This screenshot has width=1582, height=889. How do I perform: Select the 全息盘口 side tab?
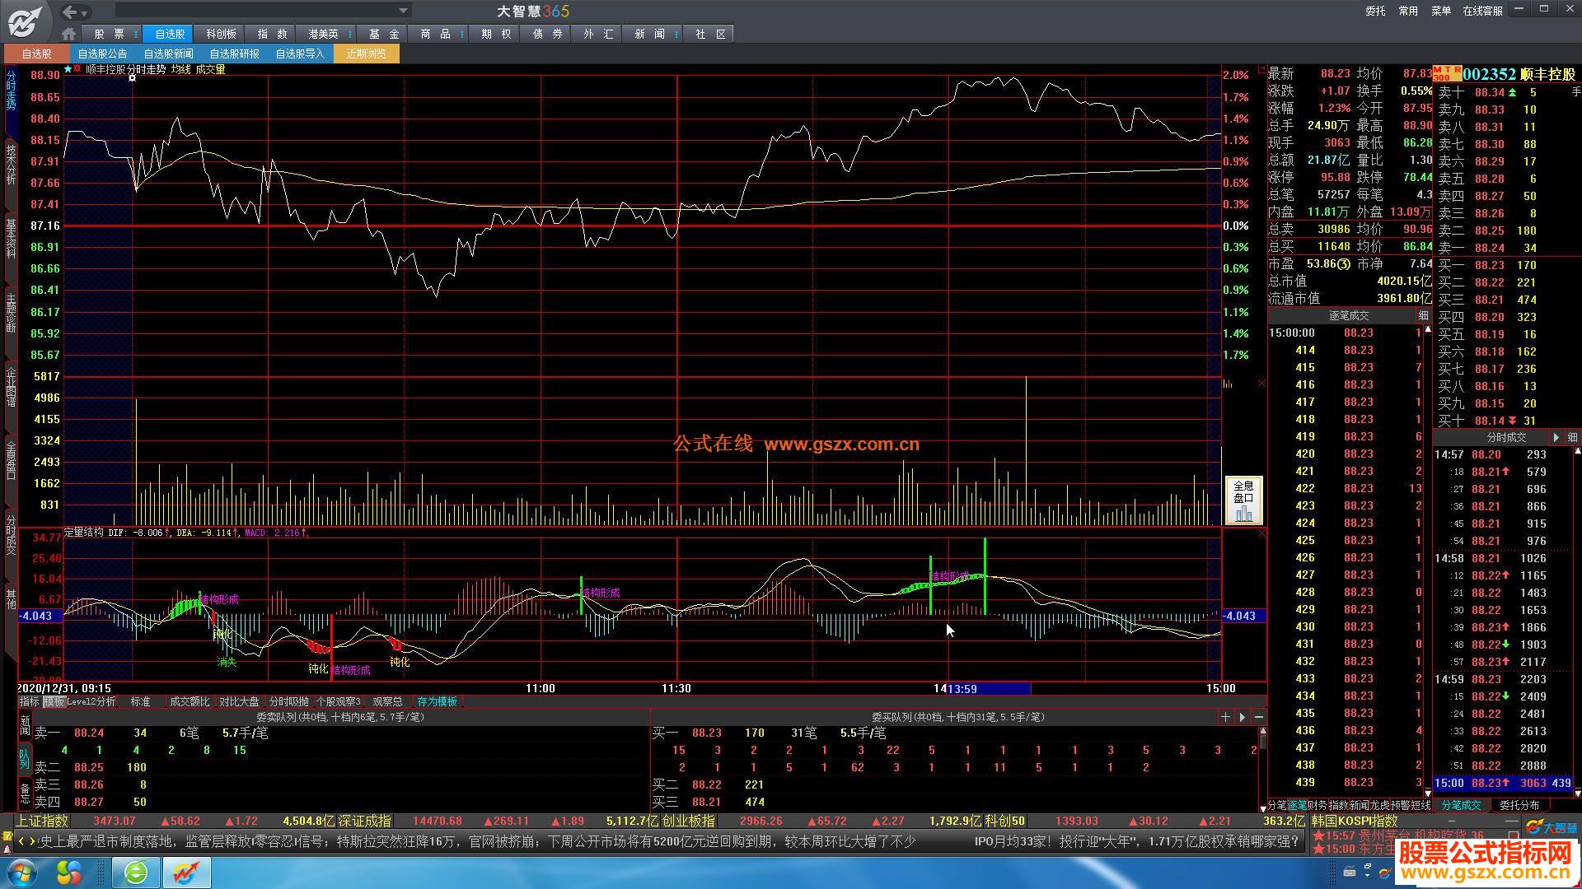coord(11,460)
